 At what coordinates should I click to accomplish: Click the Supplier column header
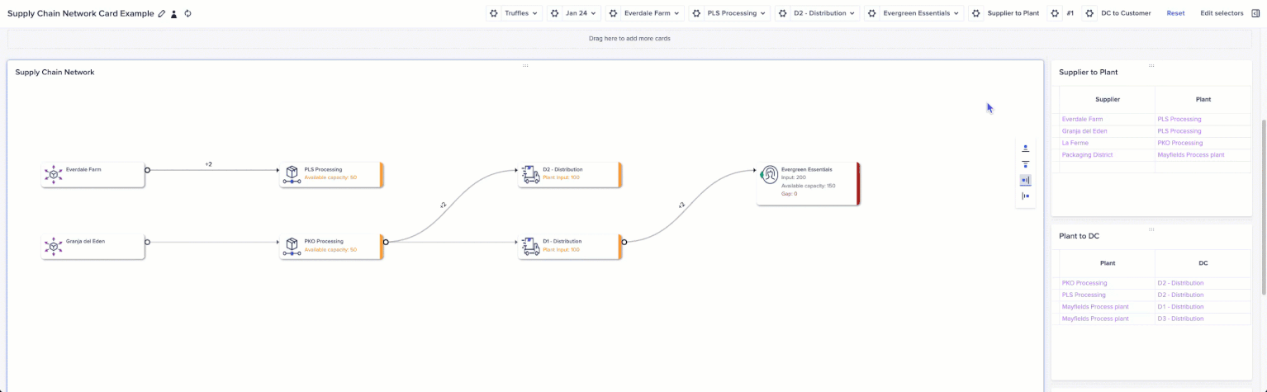click(x=1108, y=99)
